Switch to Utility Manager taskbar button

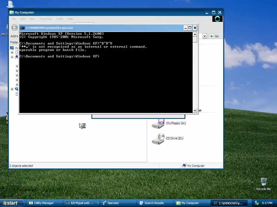point(44,203)
